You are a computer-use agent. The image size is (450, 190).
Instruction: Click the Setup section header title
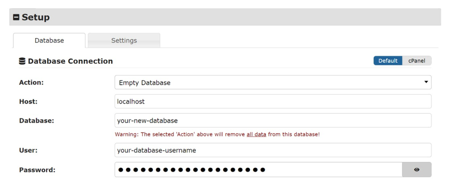point(36,18)
